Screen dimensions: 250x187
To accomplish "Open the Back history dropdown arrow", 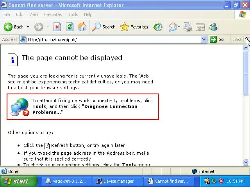I will tap(28, 27).
